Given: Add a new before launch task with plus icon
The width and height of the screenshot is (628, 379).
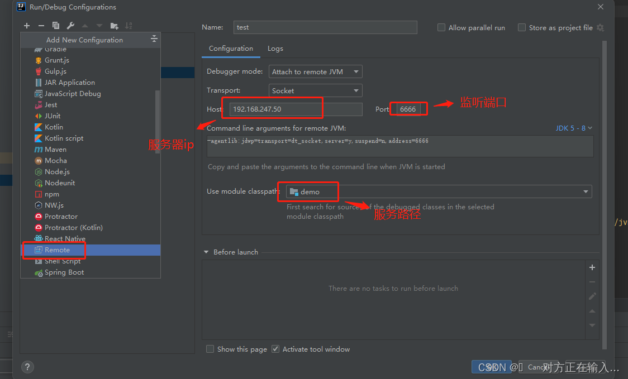Looking at the screenshot, I should pyautogui.click(x=592, y=267).
